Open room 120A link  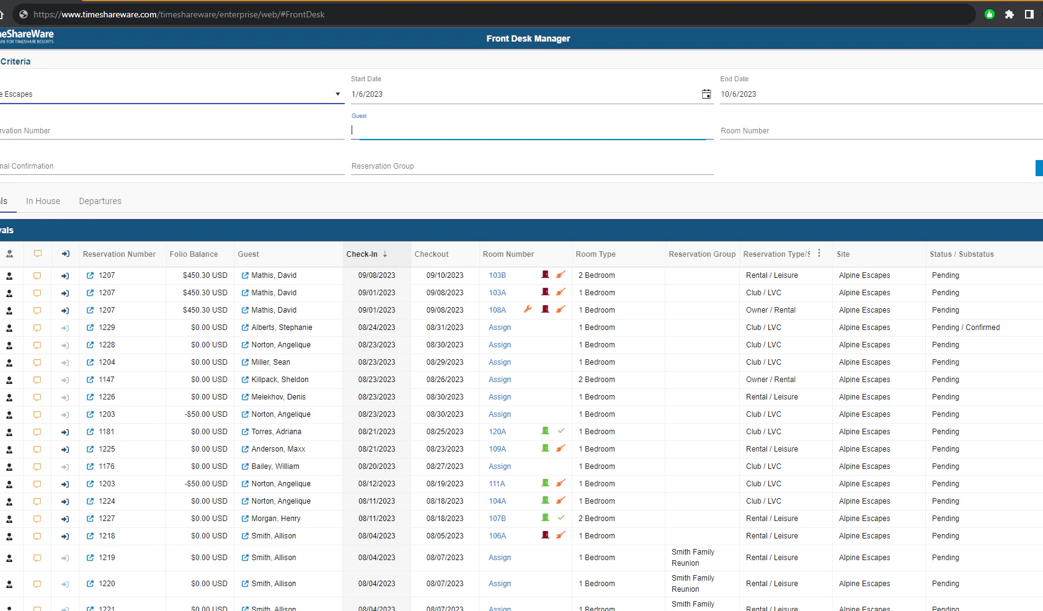(497, 432)
